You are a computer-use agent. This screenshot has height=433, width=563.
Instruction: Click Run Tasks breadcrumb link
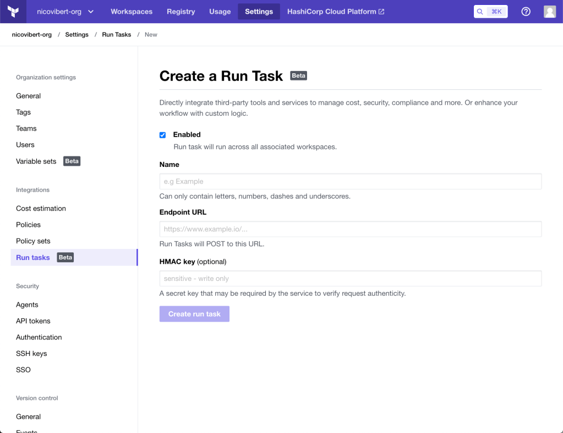pyautogui.click(x=116, y=35)
